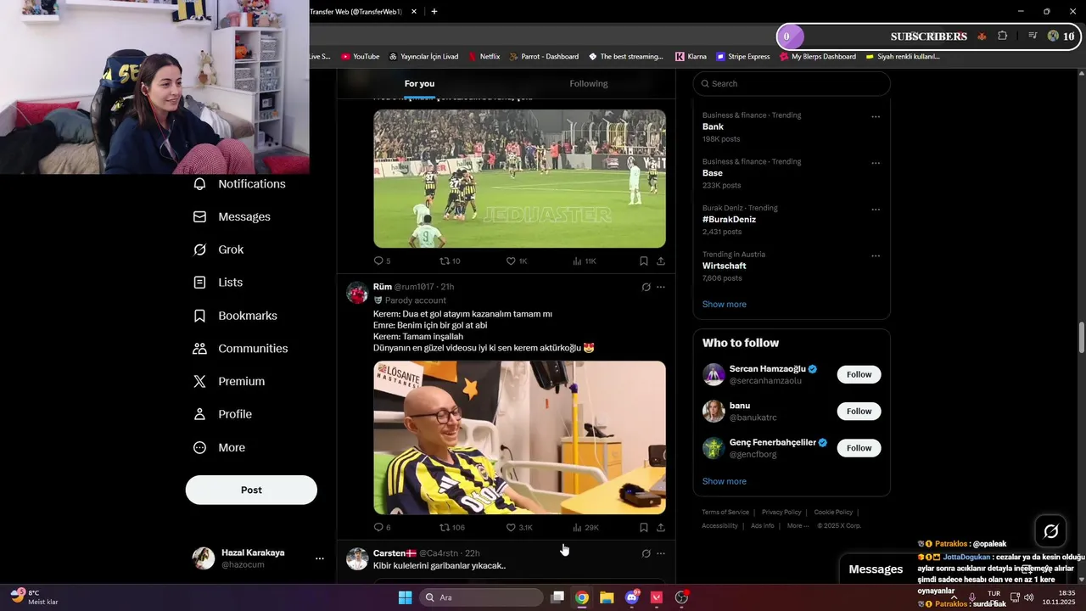Open Lists in the sidebar
The width and height of the screenshot is (1086, 611).
218,283
